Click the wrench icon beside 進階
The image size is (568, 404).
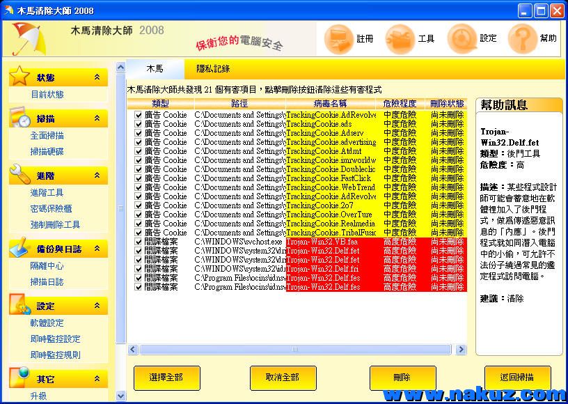pyautogui.click(x=20, y=174)
